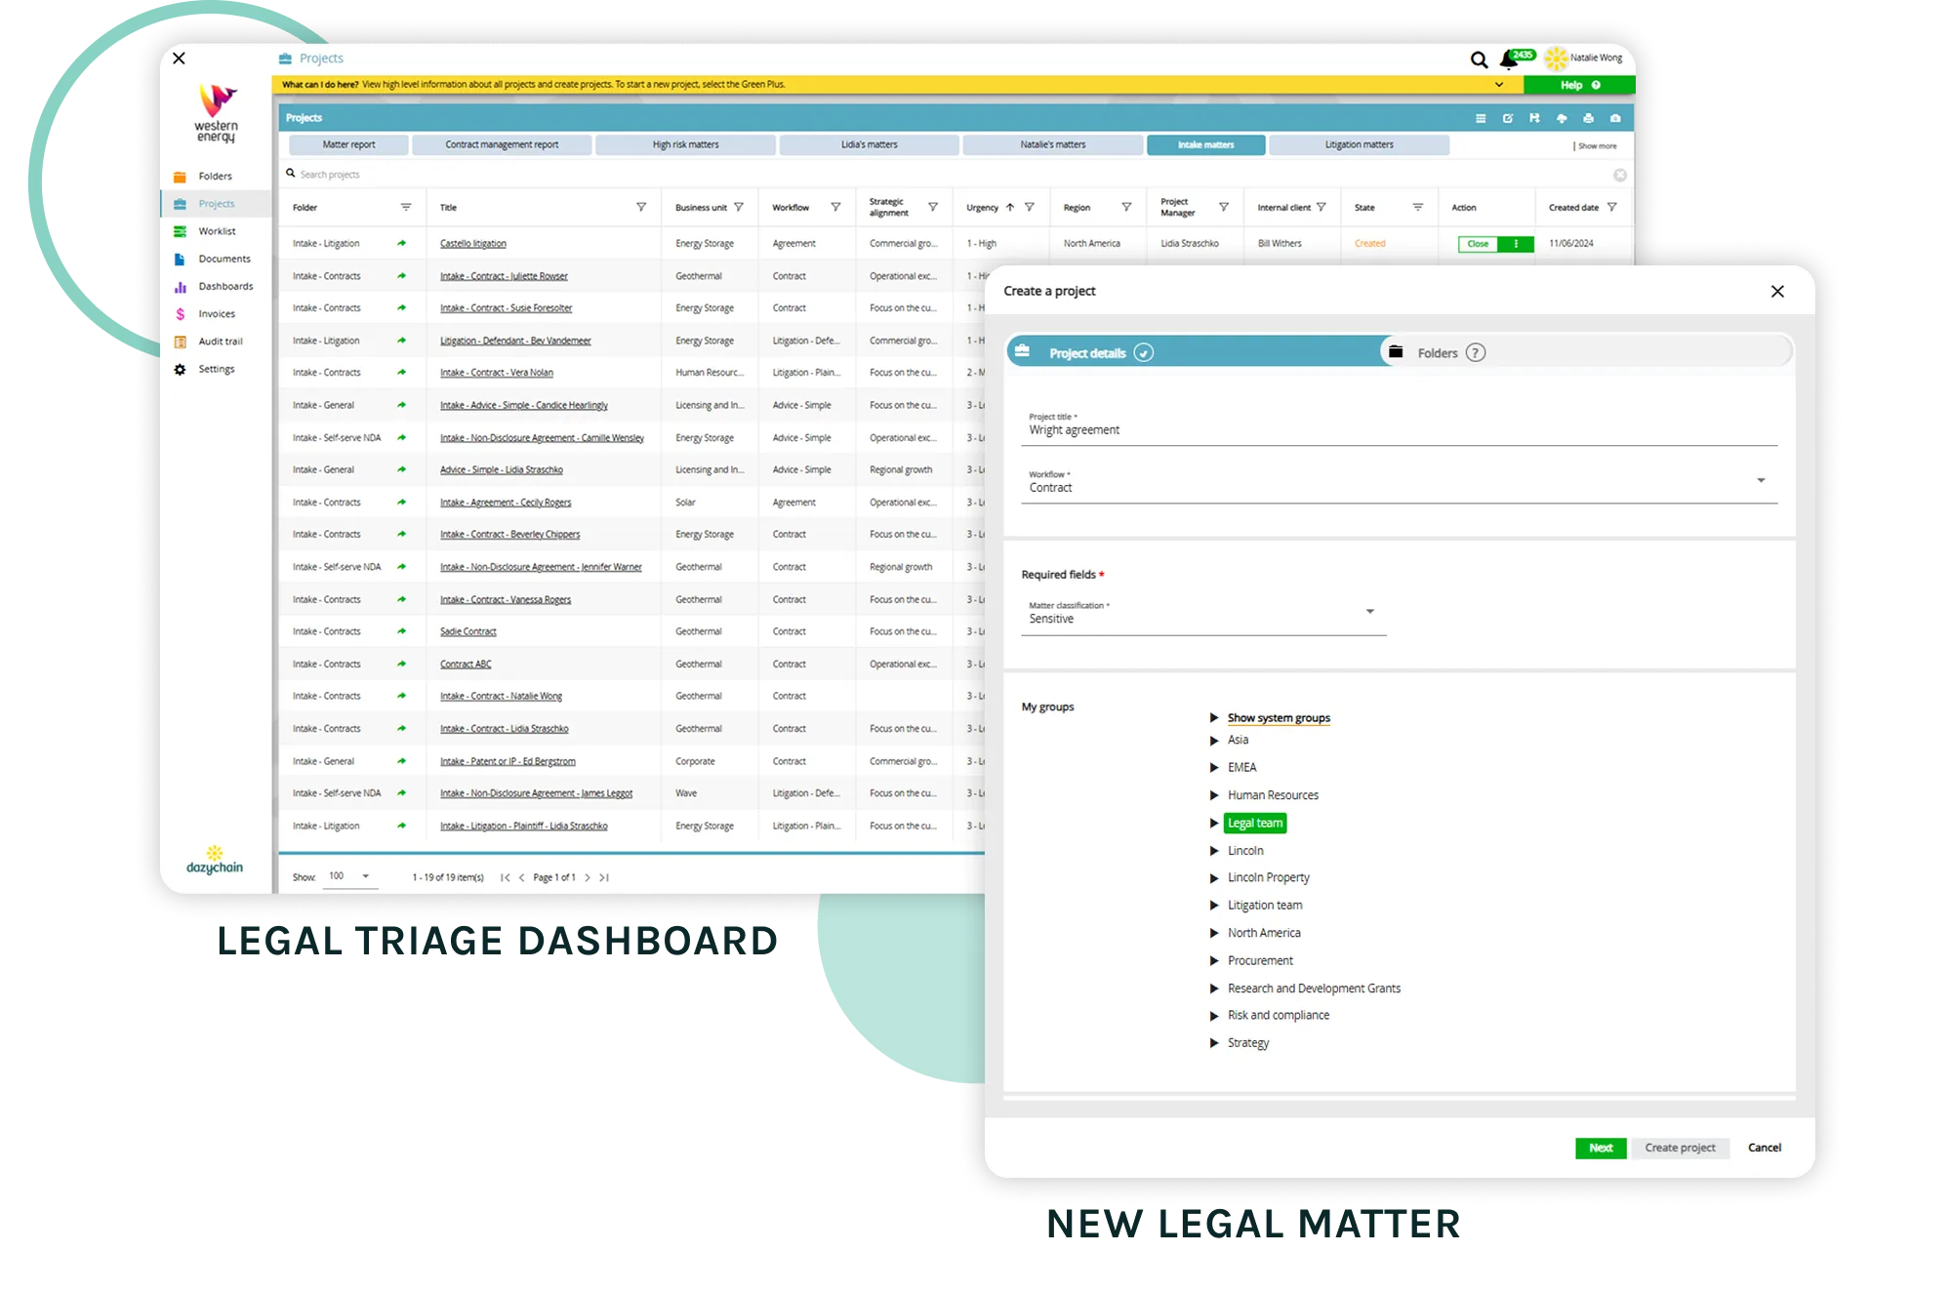Click Cancel in Create a project dialog
This screenshot has height=1292, width=1952.
1764,1149
